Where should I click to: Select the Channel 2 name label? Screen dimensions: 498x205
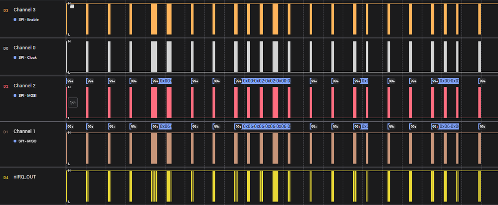(x=24, y=85)
